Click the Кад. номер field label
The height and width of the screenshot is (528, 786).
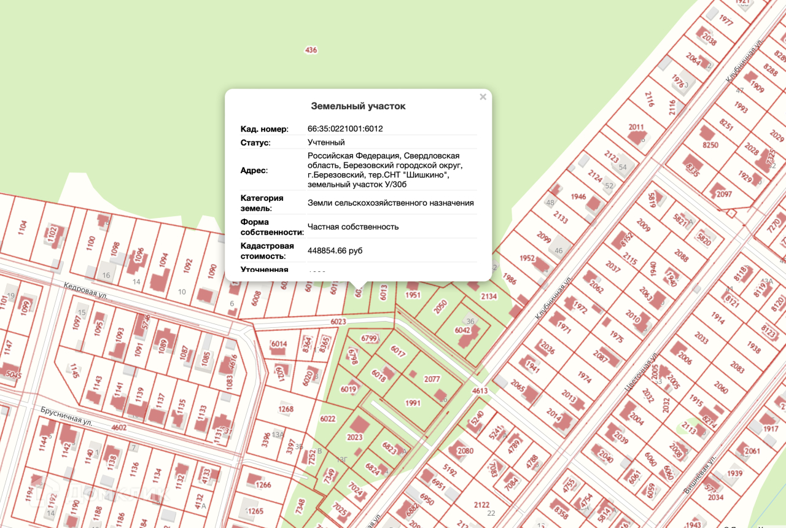(x=264, y=128)
